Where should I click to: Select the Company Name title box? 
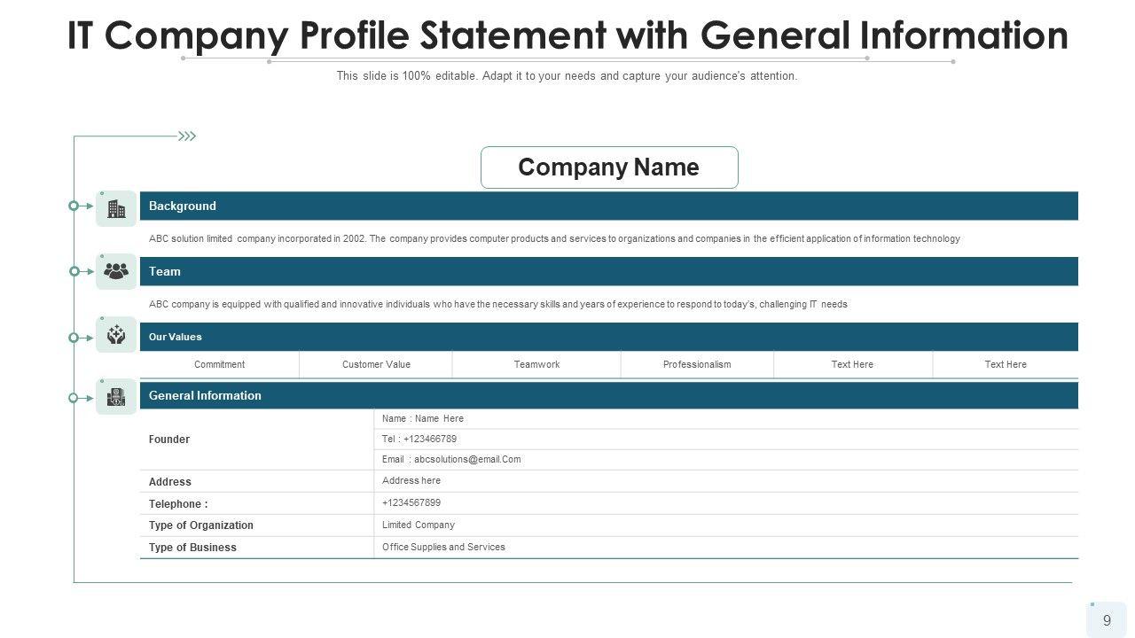(x=609, y=167)
